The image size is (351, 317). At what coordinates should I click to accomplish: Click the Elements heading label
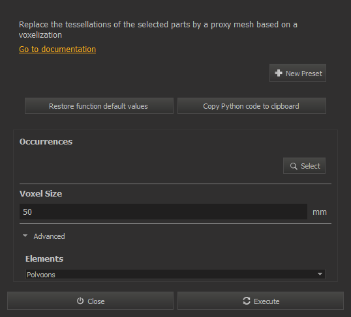coord(44,258)
